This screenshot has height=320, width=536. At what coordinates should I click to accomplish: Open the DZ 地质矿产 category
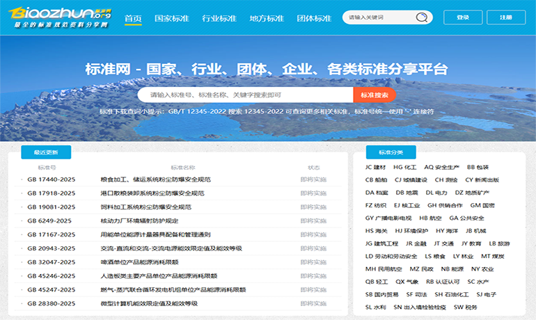[x=472, y=193]
